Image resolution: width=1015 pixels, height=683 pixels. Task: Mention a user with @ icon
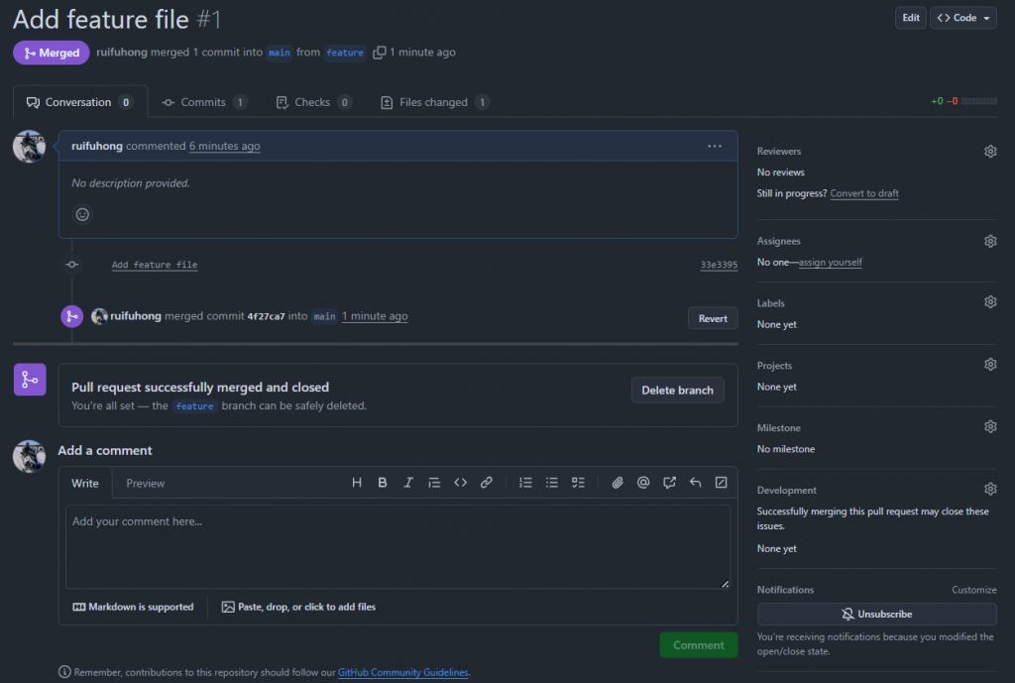(643, 483)
